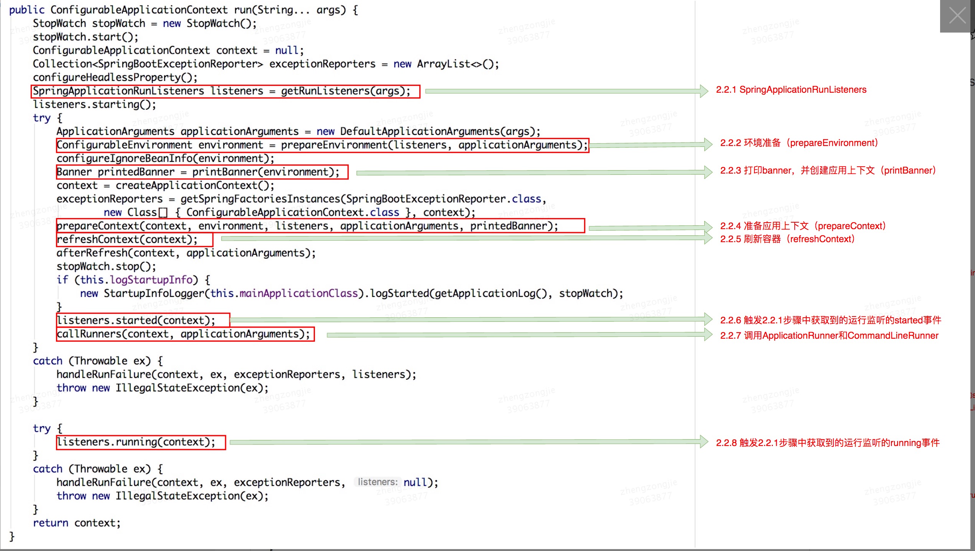Click the 2.2.8 running event annotation
The image size is (975, 551).
click(827, 443)
